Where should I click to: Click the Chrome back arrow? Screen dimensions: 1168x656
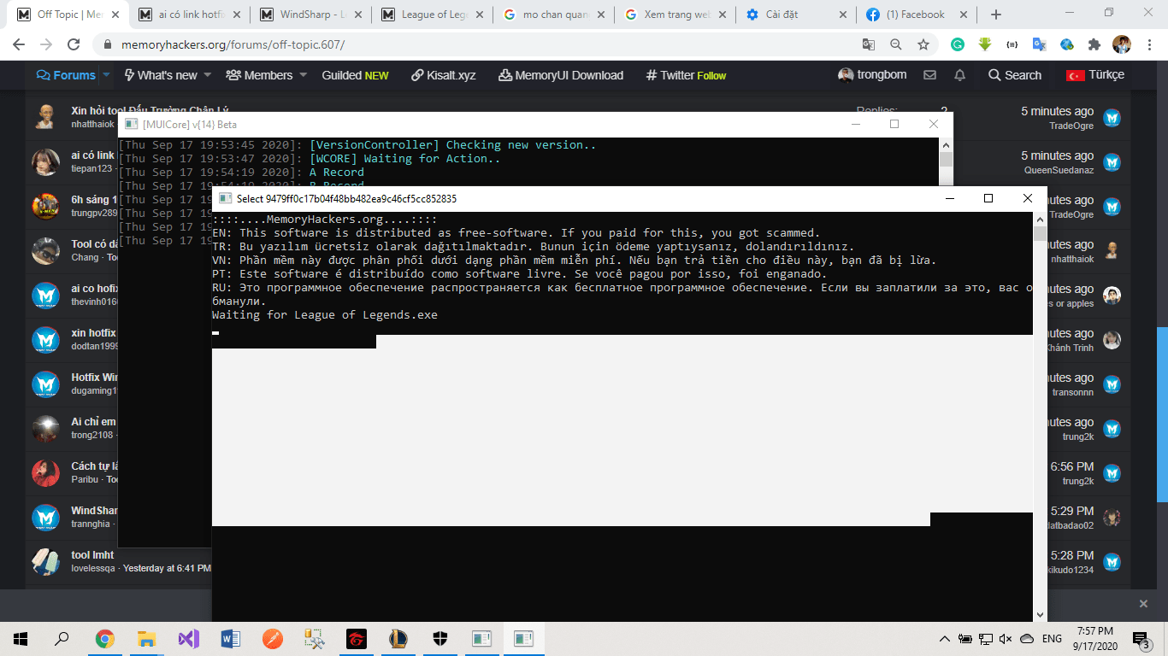coord(21,44)
